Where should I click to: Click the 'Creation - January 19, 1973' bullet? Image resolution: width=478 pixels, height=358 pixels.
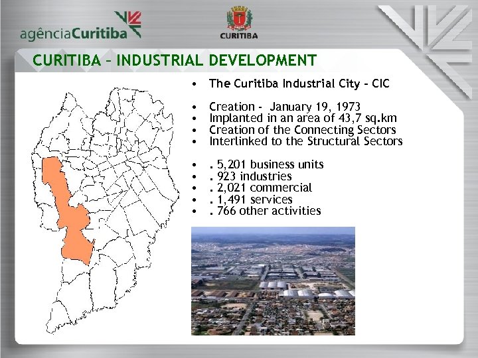point(285,107)
